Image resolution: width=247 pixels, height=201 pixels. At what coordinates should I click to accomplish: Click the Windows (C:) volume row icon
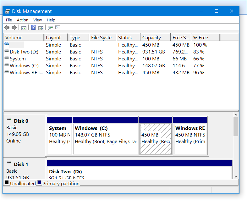click(7, 65)
